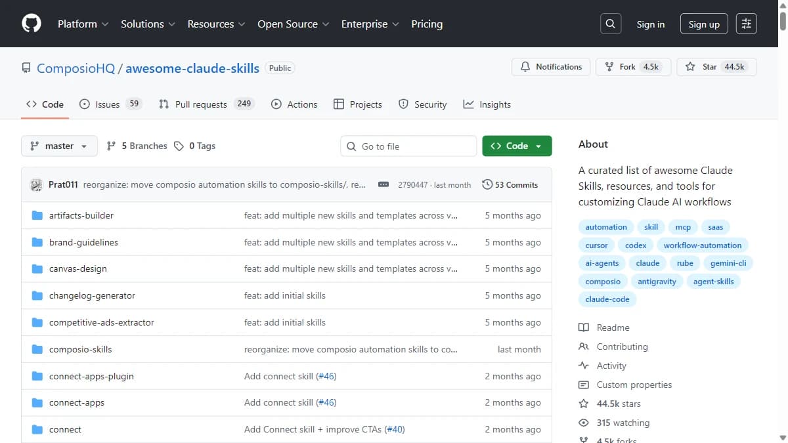788x443 pixels.
Task: Click the tag icon next to 0 Tags
Action: point(179,146)
